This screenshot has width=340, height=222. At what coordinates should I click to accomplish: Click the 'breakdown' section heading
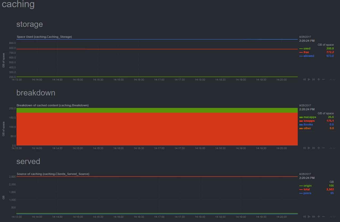pos(36,93)
